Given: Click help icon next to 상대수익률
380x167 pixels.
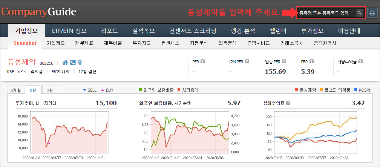Looking at the screenshot, I should 288,103.
